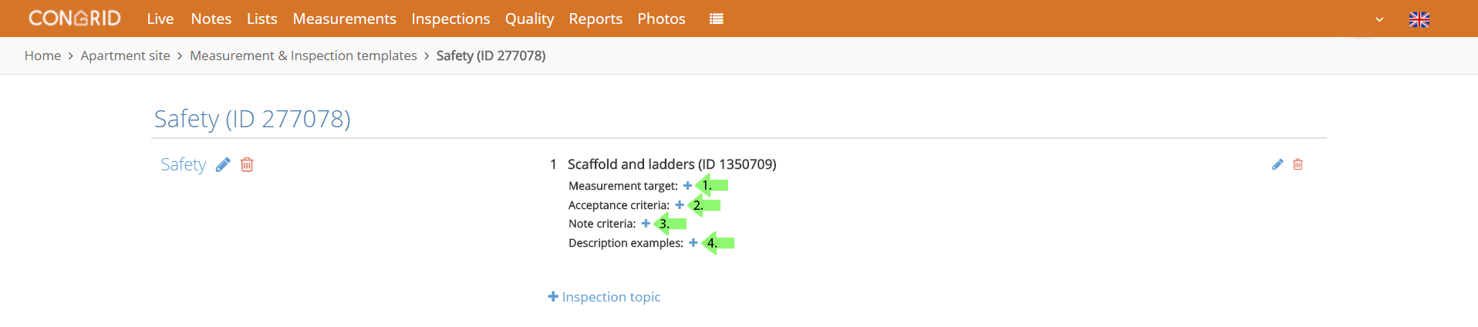This screenshot has height=327, width=1478.
Task: Open the Photos menu
Action: coord(661,19)
